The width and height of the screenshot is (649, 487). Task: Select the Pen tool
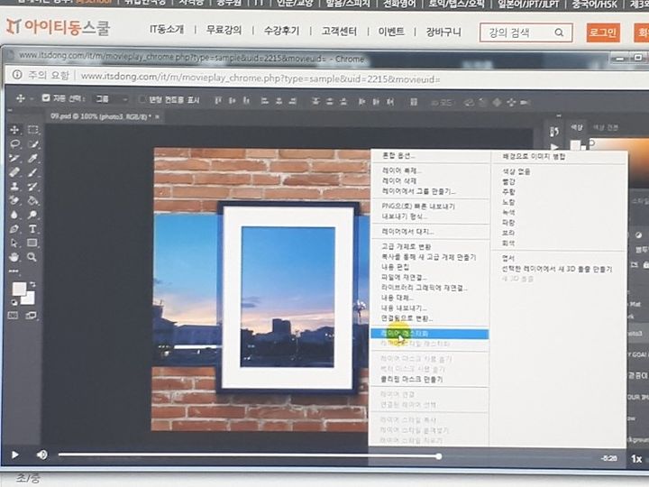(x=14, y=228)
